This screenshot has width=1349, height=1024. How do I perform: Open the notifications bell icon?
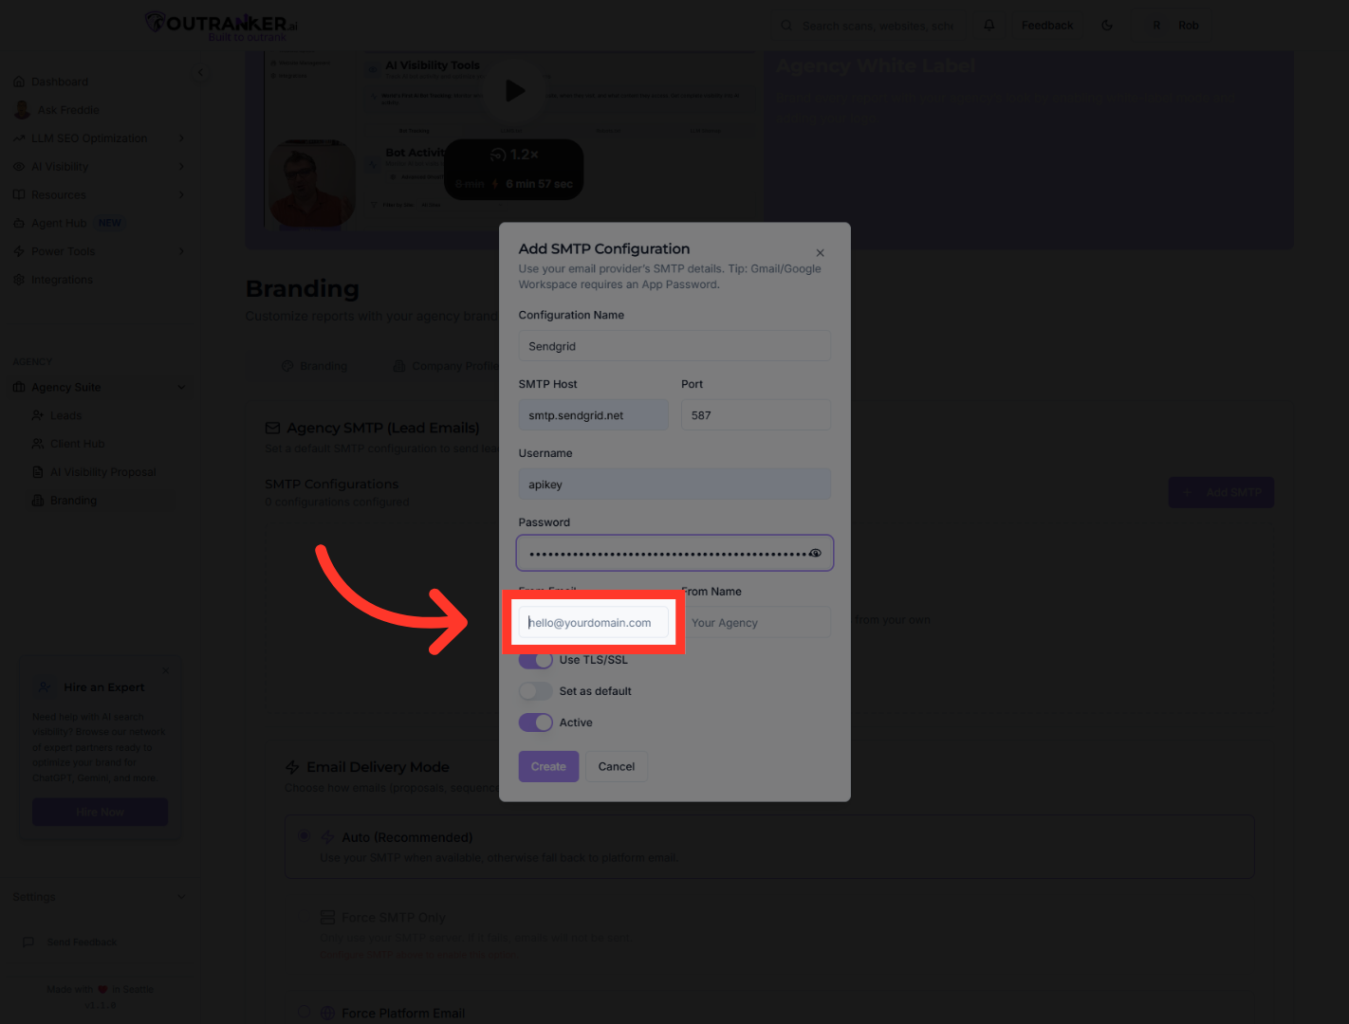tap(989, 26)
